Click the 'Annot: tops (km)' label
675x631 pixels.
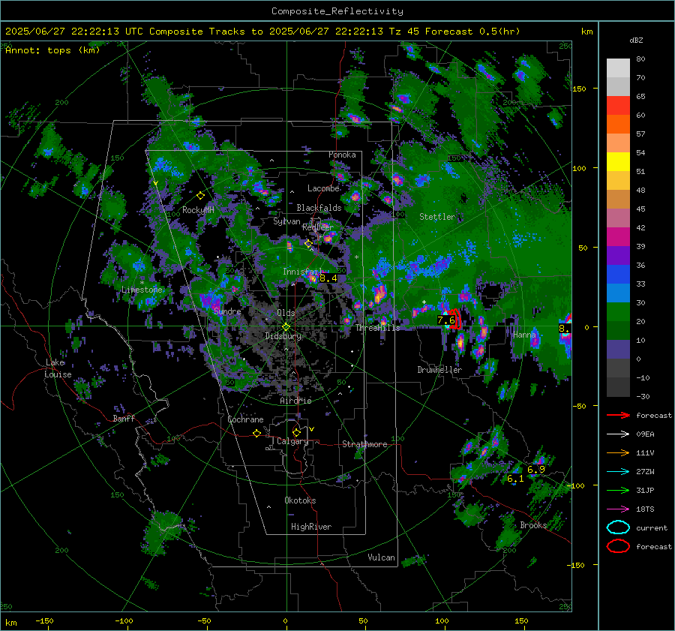(52, 50)
